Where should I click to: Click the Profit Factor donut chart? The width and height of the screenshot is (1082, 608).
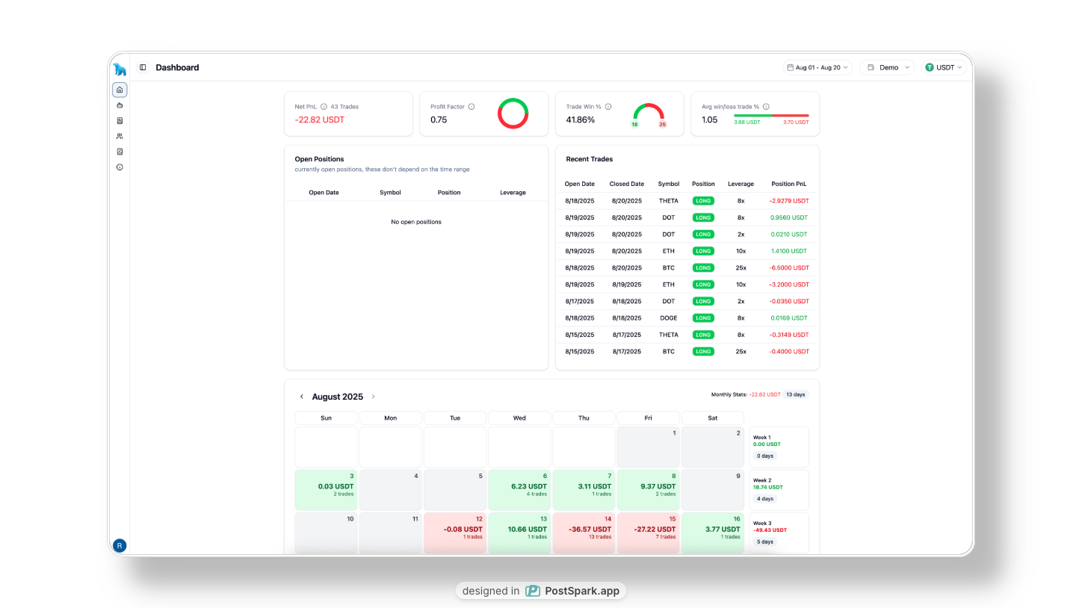coord(513,114)
